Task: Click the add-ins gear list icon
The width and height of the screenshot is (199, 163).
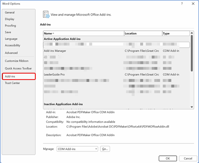Action: (x=46, y=15)
